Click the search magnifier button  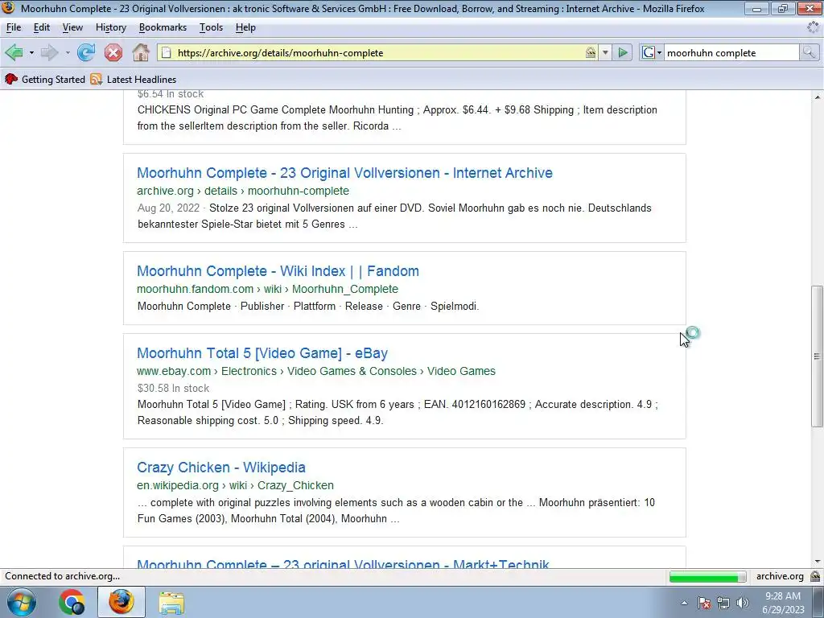(809, 52)
